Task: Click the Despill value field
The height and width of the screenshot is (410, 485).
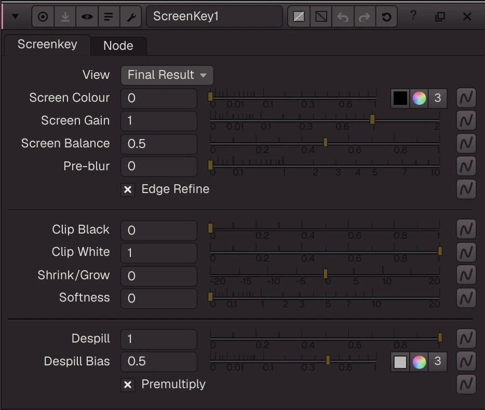Action: pyautogui.click(x=159, y=339)
